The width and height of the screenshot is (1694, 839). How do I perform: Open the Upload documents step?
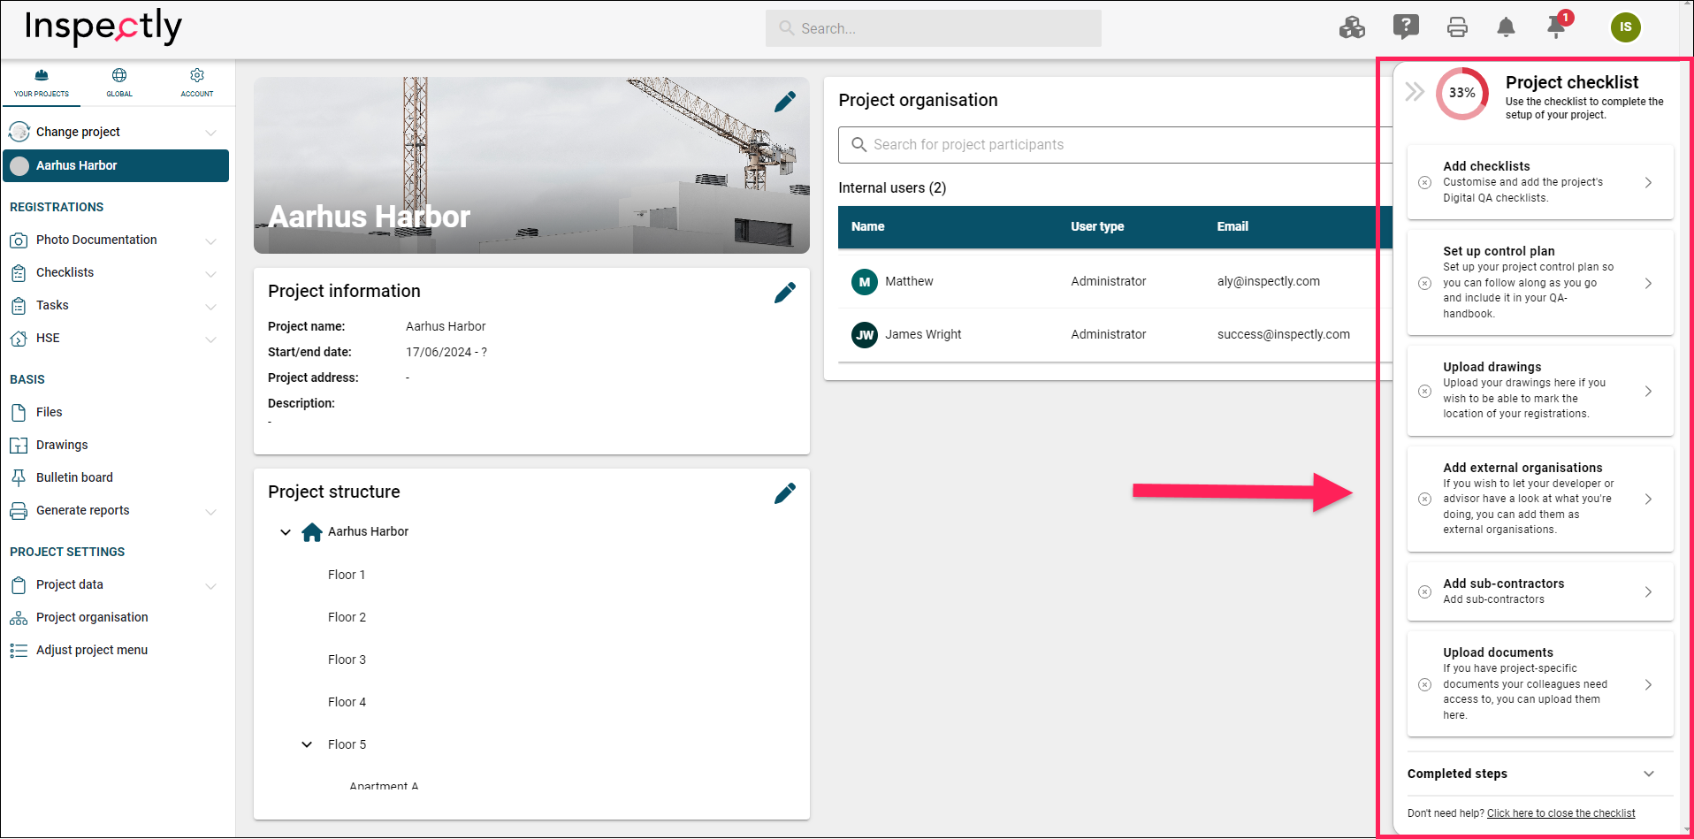click(1539, 684)
